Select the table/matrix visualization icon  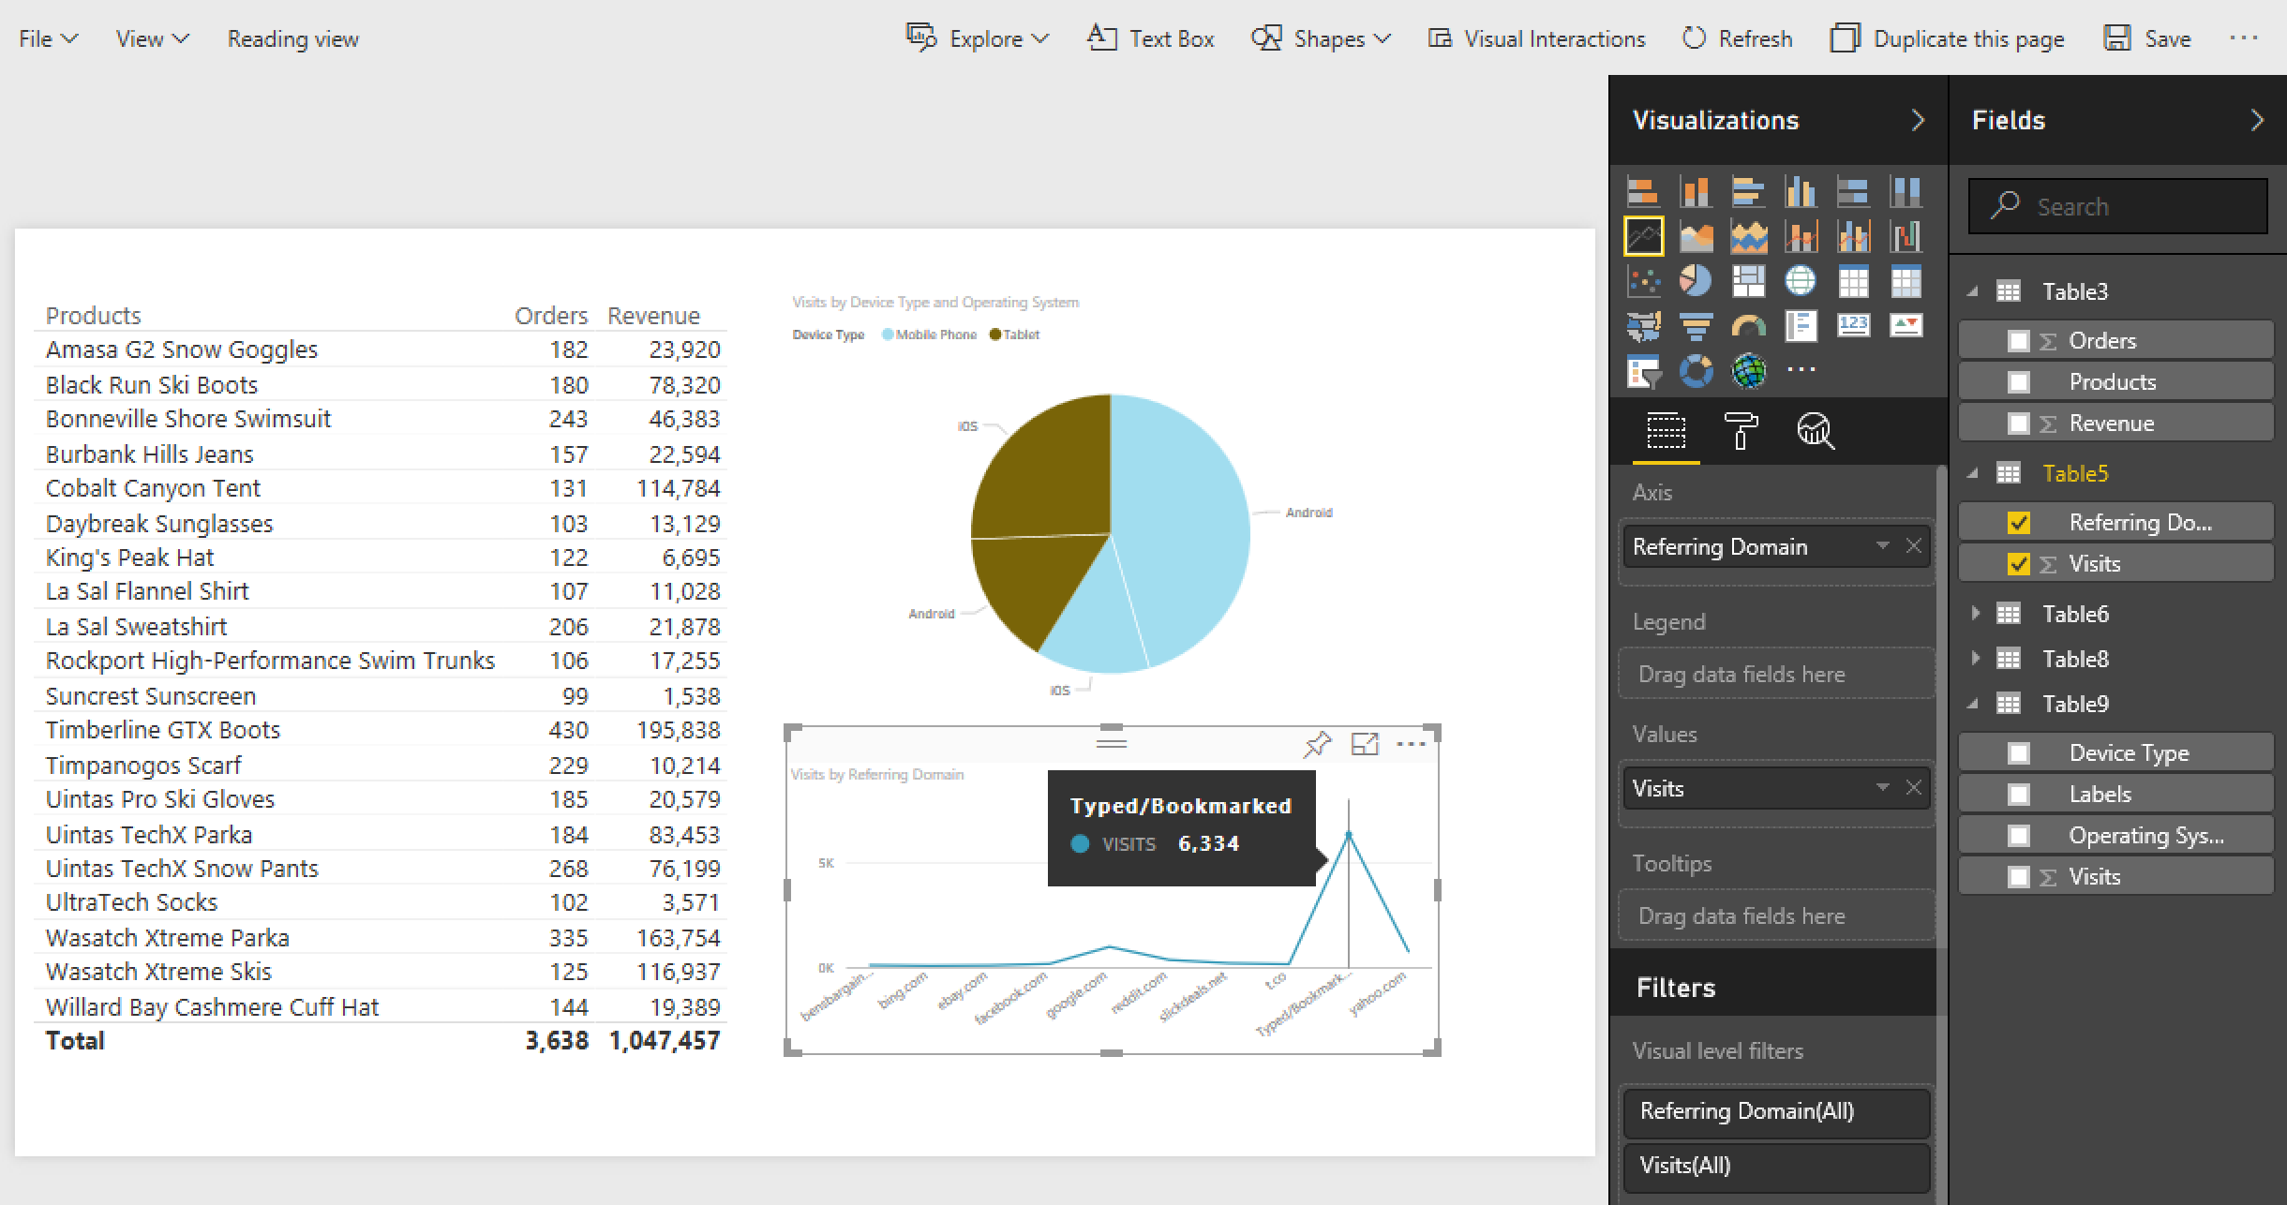(x=1853, y=278)
